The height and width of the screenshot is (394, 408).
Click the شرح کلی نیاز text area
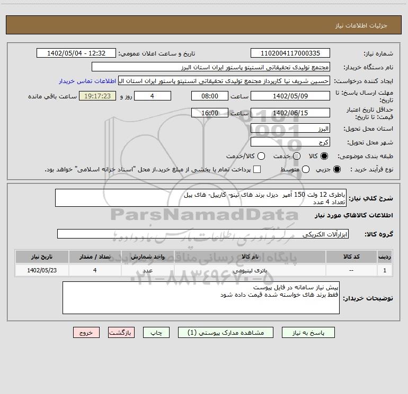[201, 198]
